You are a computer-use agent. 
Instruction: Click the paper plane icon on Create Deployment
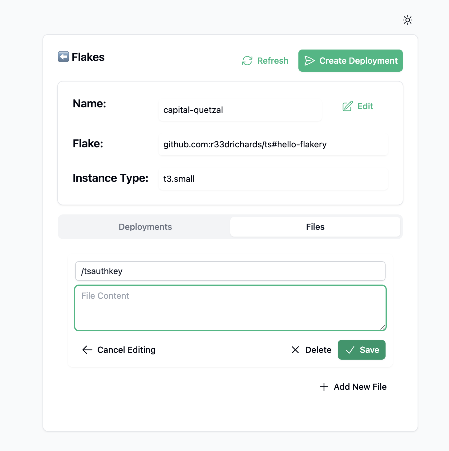[x=309, y=61]
